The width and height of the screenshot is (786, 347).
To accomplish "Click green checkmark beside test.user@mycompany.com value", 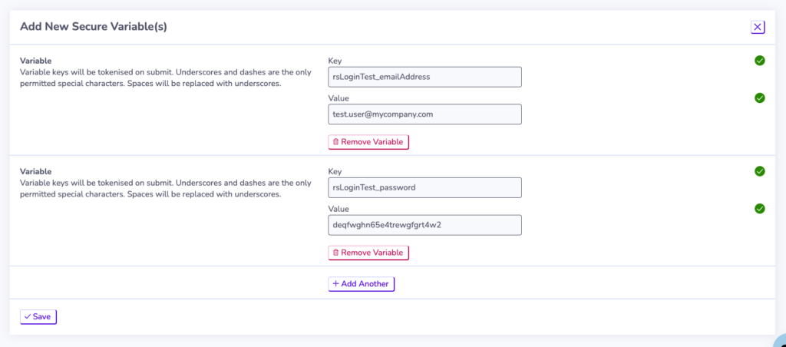I will click(759, 97).
